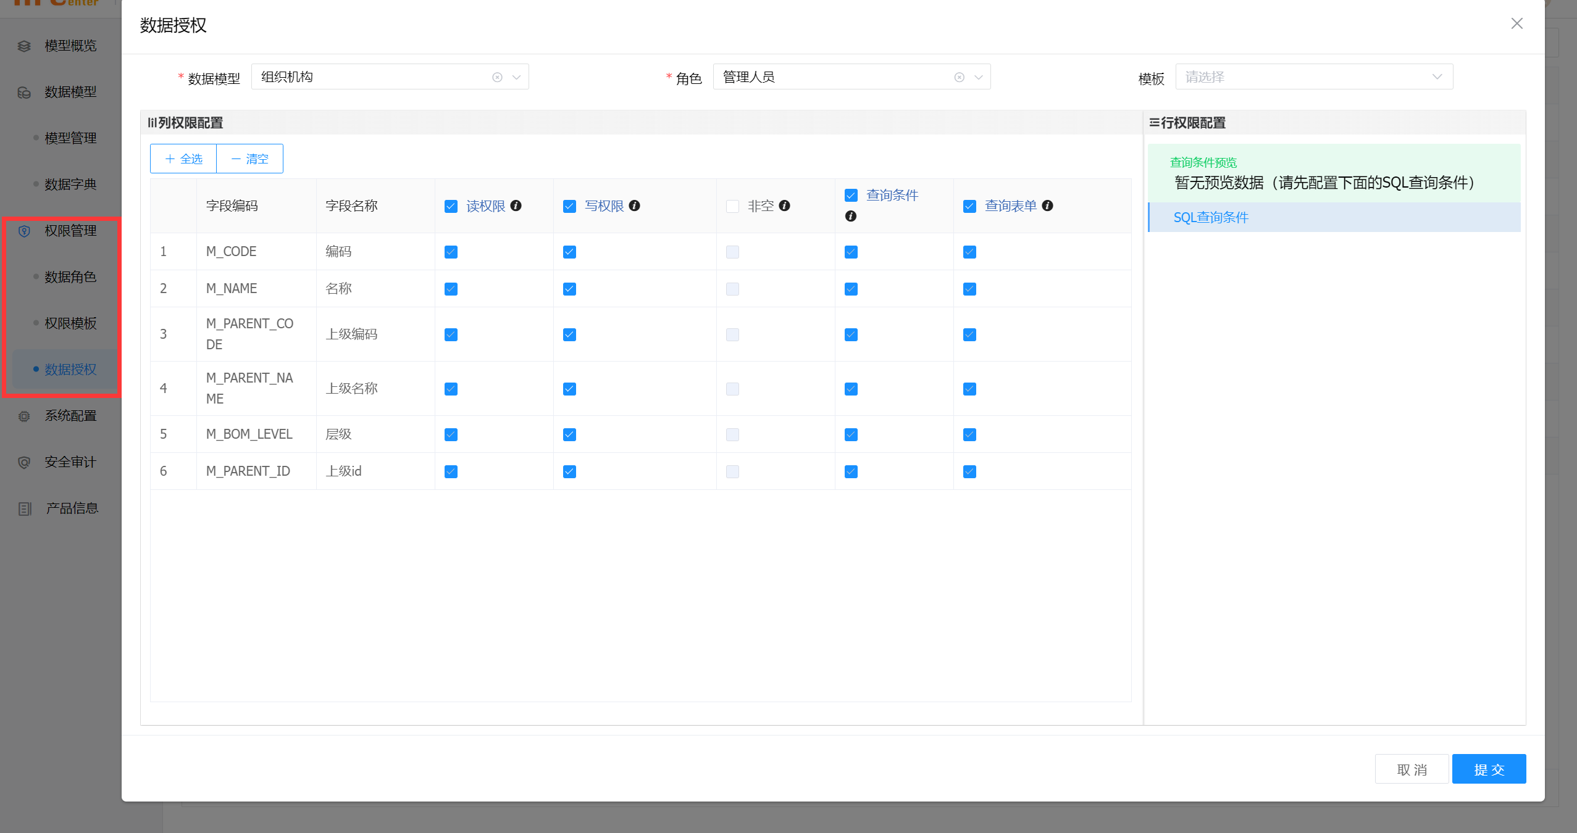The height and width of the screenshot is (833, 1577).
Task: Click the 清空 button
Action: 250,159
